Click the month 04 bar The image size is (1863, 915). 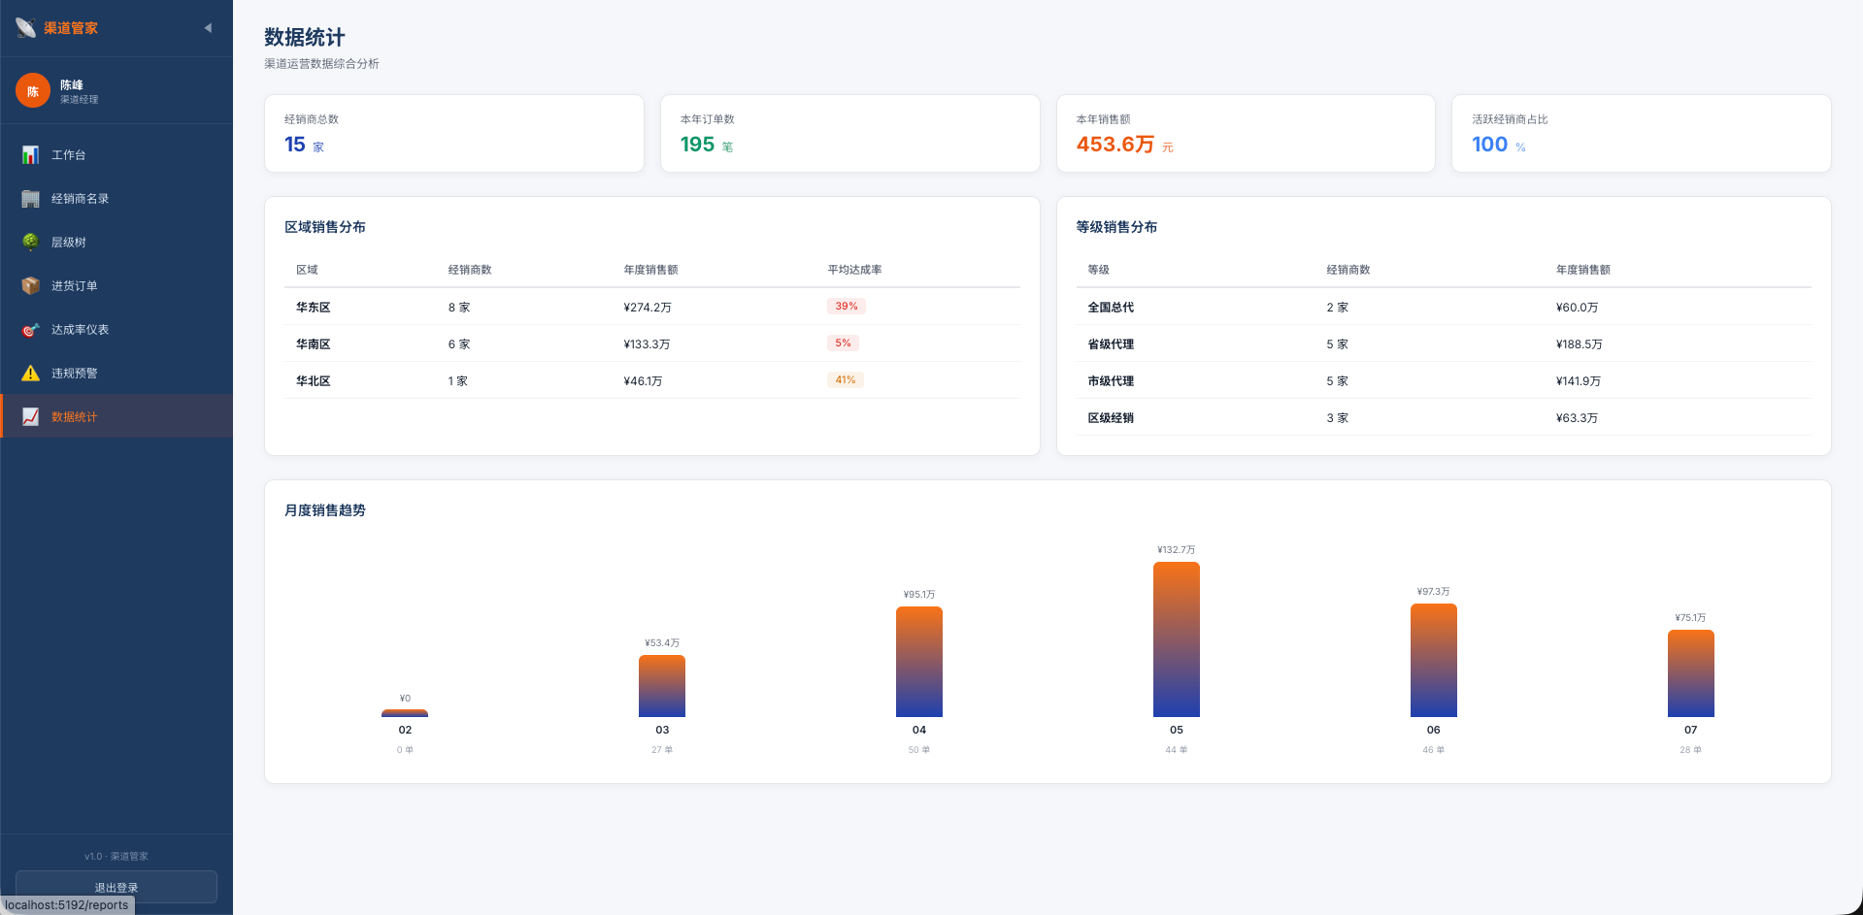919,662
